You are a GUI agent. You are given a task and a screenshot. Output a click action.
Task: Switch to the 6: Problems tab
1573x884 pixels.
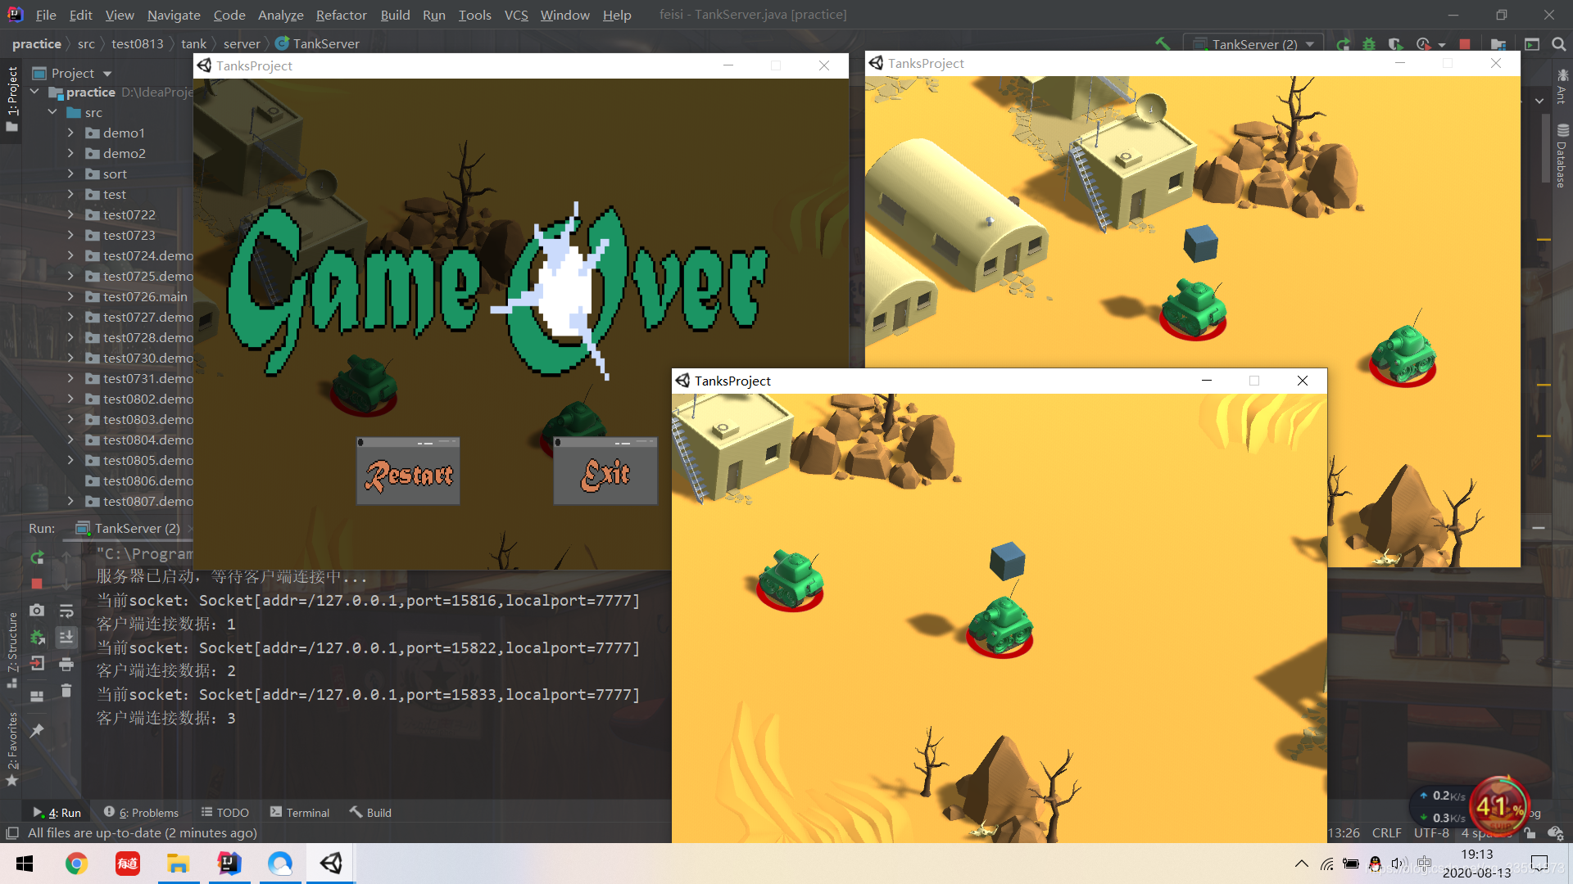coord(141,812)
